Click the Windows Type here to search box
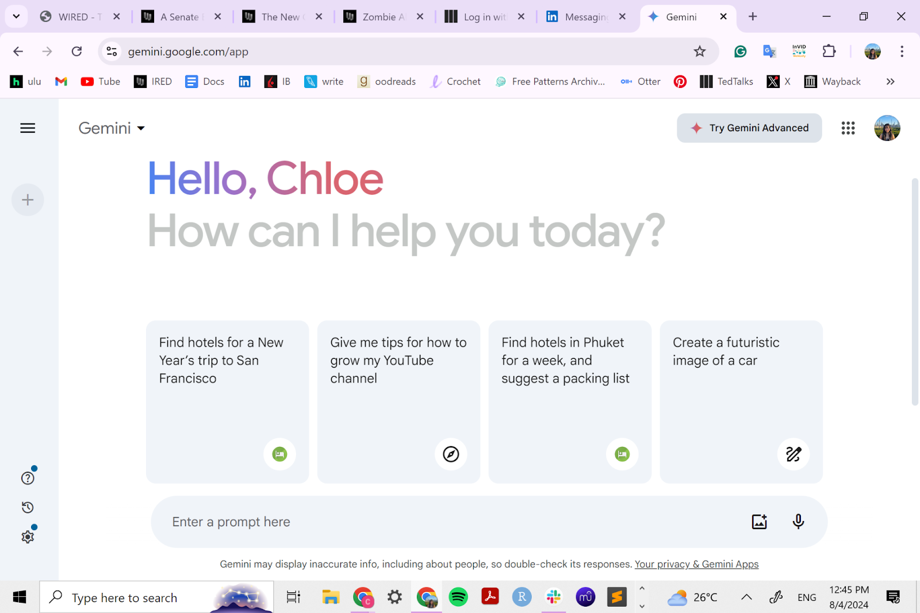 pos(156,597)
